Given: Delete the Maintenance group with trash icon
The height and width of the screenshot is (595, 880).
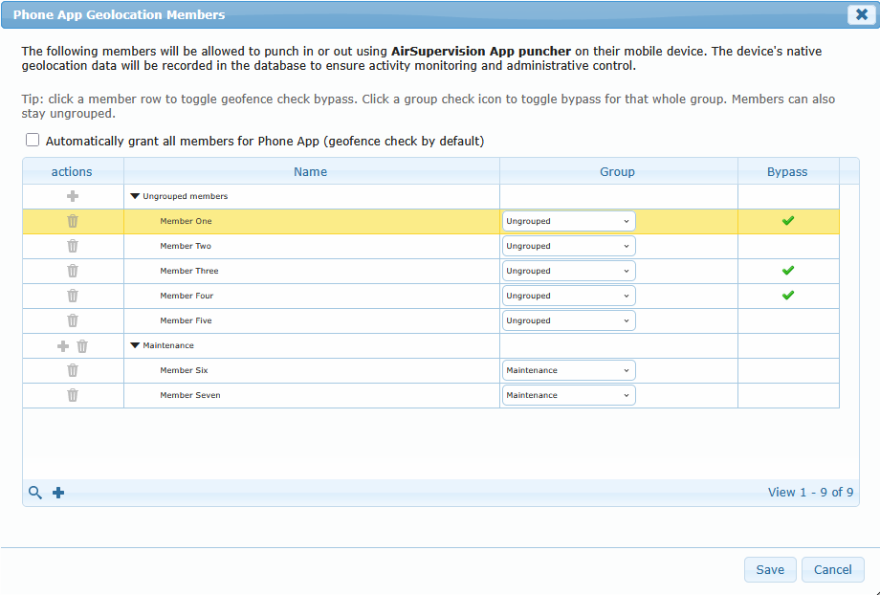Looking at the screenshot, I should 82,345.
